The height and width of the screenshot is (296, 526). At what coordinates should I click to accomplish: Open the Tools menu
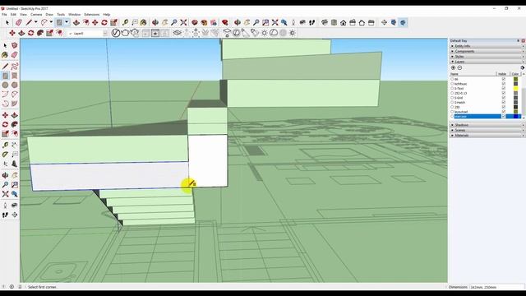coord(61,15)
